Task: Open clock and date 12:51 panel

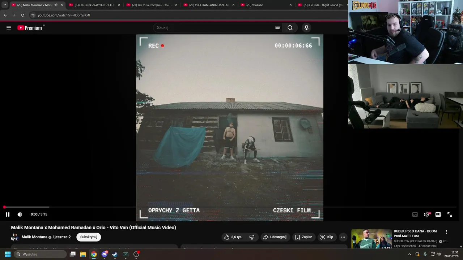Action: pos(451,254)
